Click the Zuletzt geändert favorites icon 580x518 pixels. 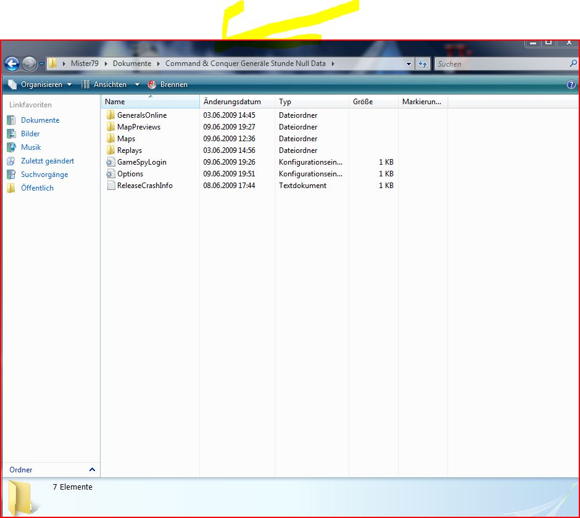11,161
